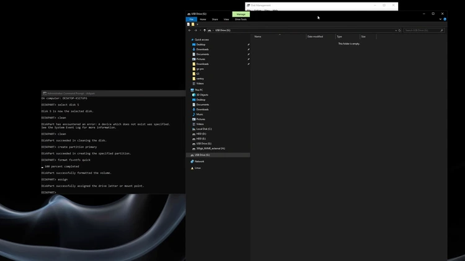Sort by the Date modified column
The width and height of the screenshot is (465, 261).
click(315, 36)
